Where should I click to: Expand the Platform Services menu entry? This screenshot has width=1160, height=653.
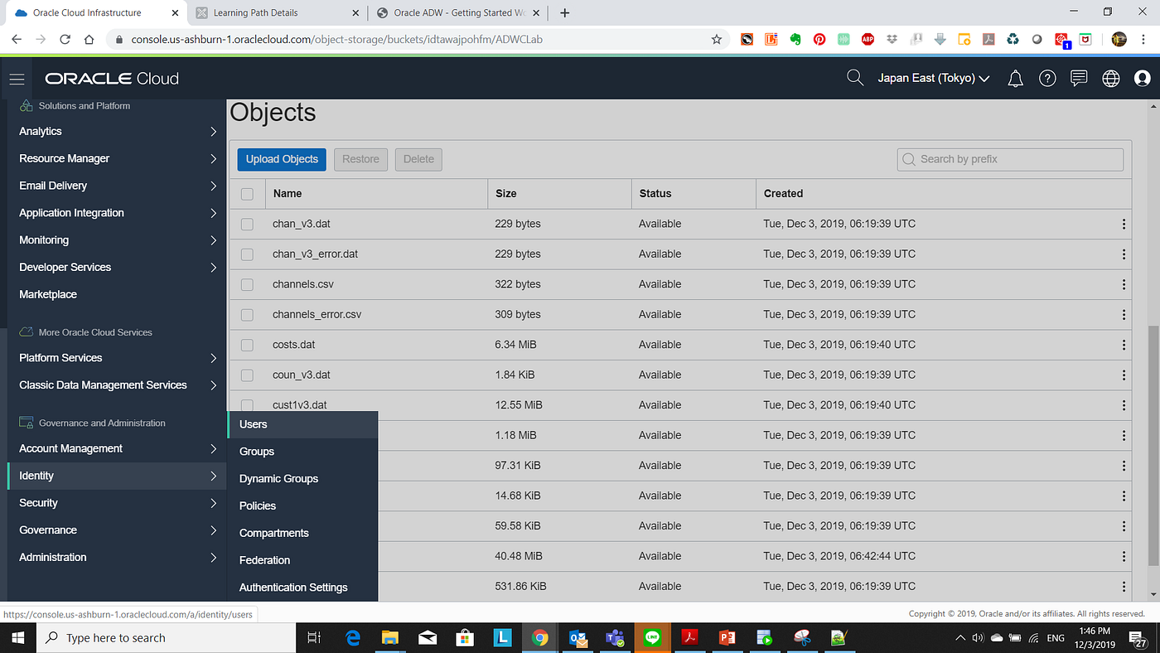click(x=117, y=358)
